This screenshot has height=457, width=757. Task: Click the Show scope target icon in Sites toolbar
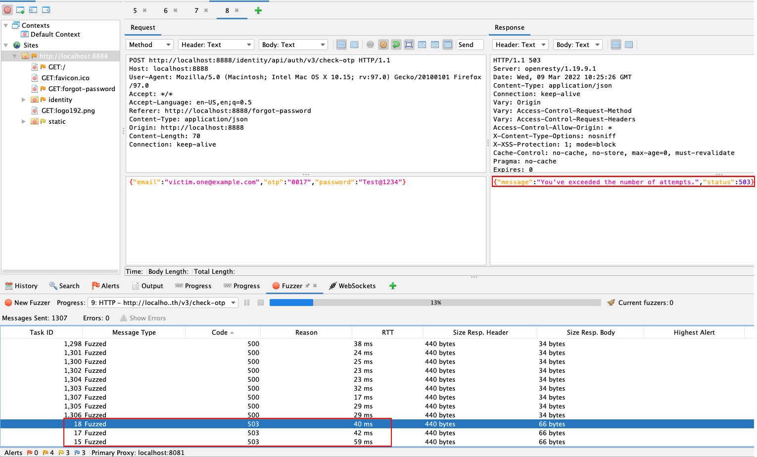coord(7,10)
